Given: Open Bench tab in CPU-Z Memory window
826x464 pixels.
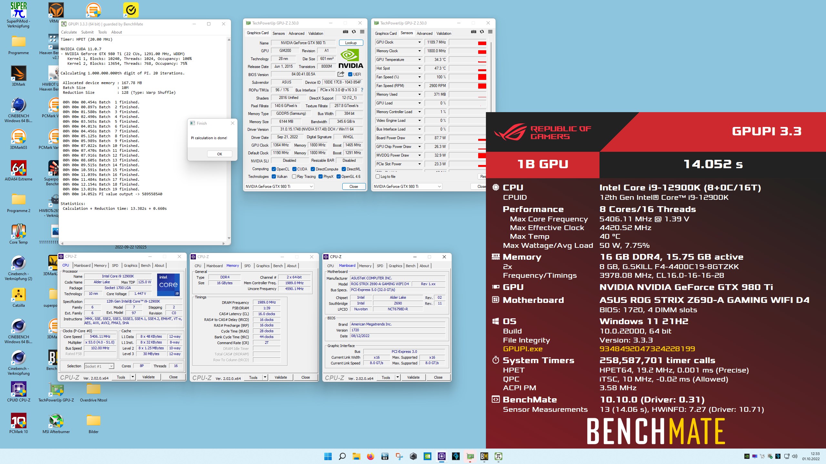Looking at the screenshot, I should 278,266.
